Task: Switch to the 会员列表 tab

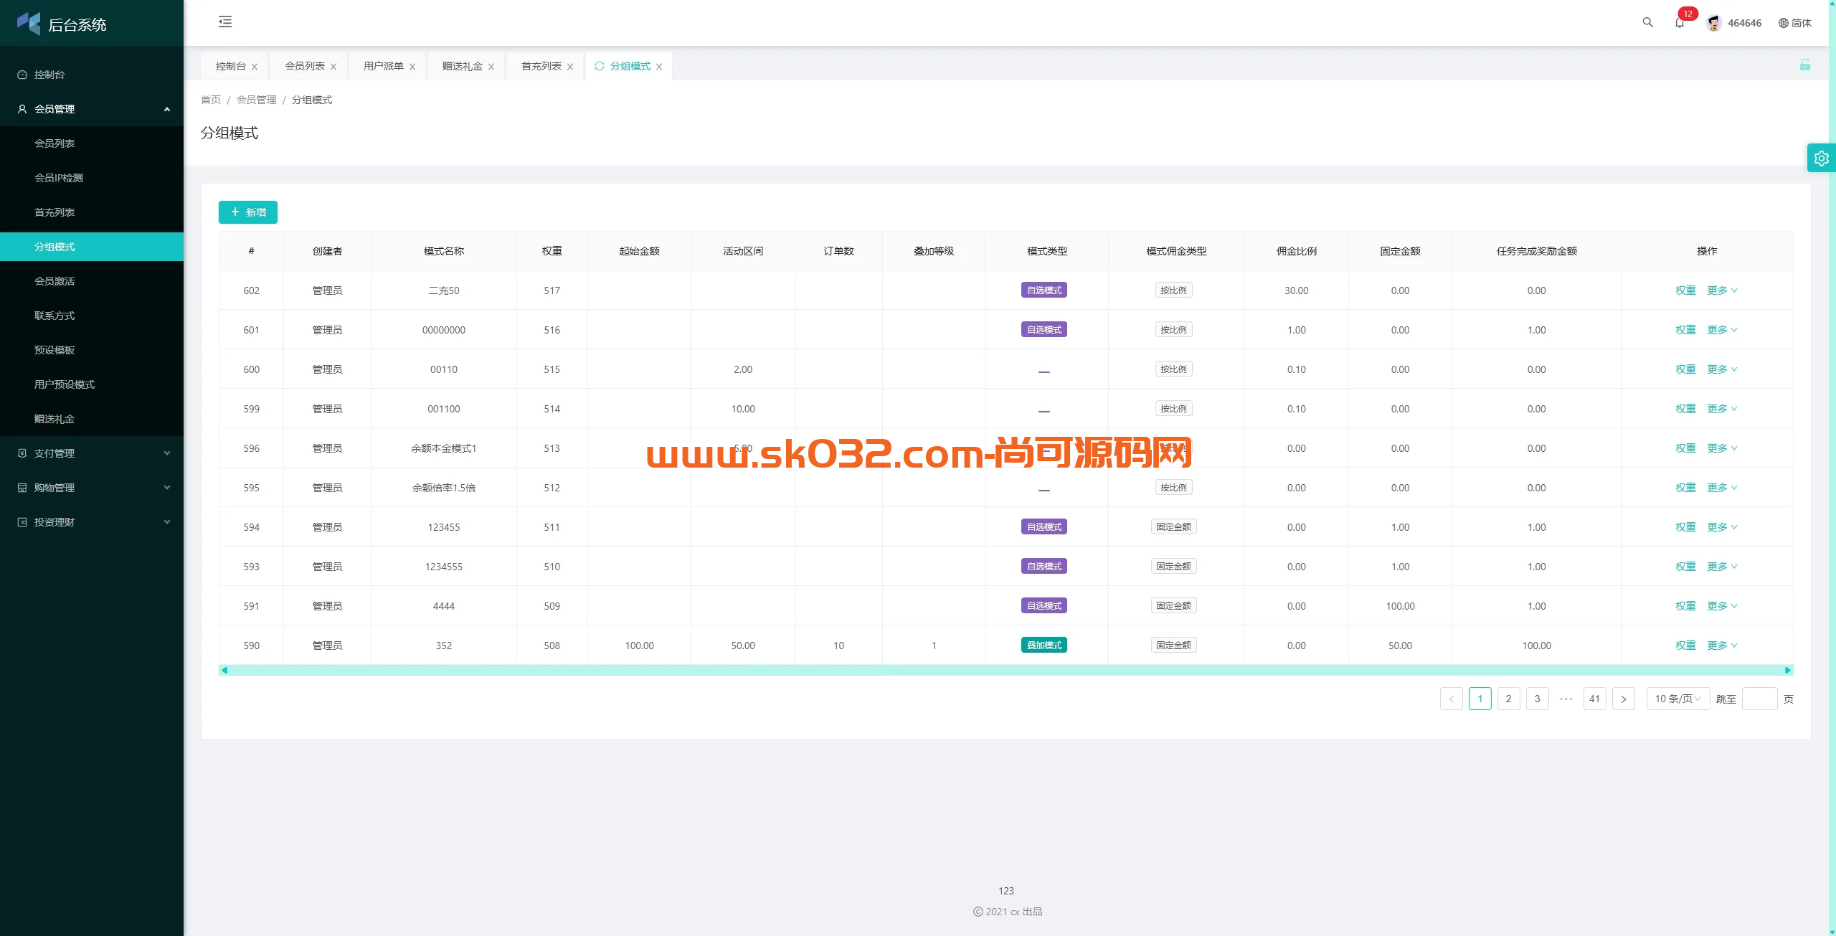Action: [x=304, y=66]
